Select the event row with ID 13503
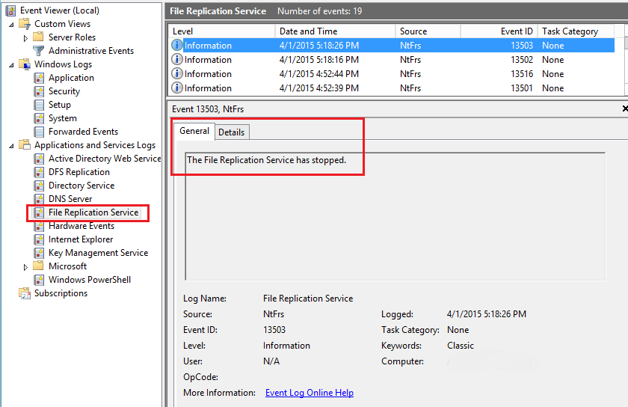 point(392,46)
